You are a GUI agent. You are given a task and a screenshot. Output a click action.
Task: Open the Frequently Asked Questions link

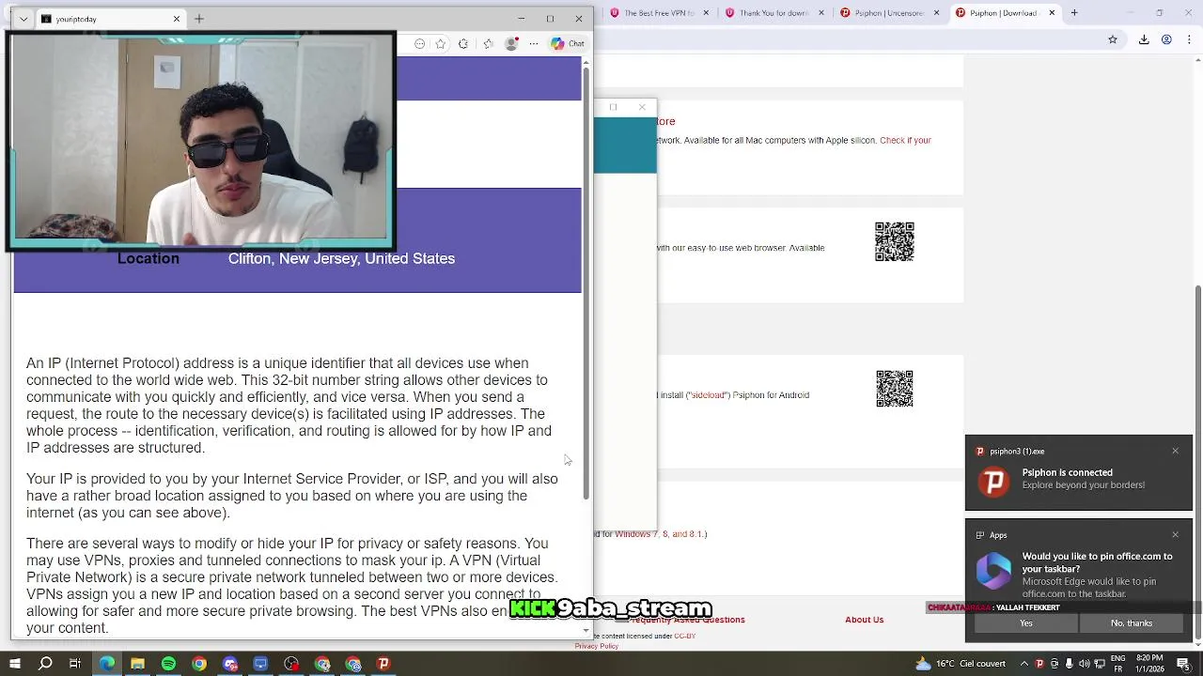point(688,620)
